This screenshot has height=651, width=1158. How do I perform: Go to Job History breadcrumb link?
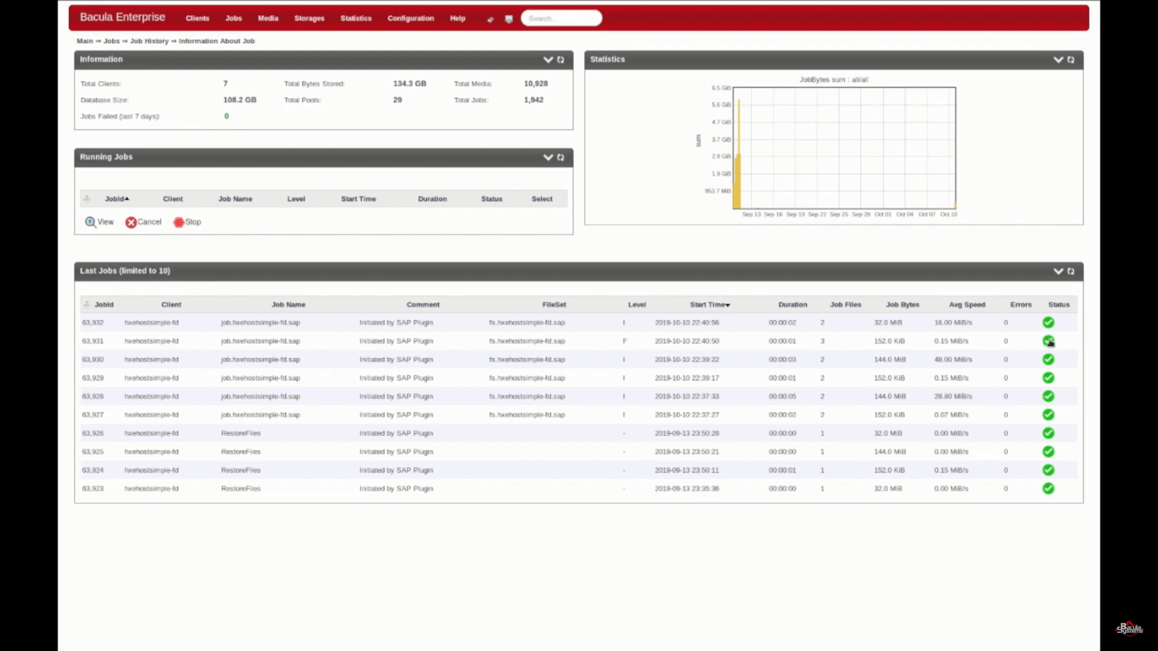[149, 41]
